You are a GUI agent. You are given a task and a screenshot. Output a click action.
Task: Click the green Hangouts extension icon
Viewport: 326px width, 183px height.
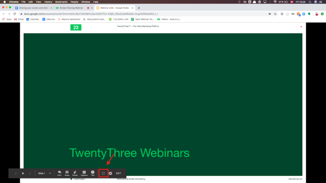(x=309, y=14)
